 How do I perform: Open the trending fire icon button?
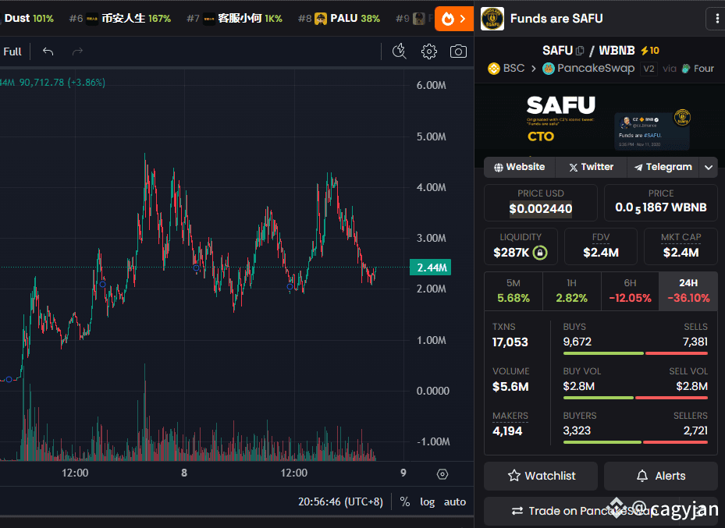[453, 19]
